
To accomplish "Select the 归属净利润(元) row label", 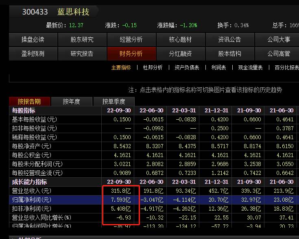I will 32,200.
